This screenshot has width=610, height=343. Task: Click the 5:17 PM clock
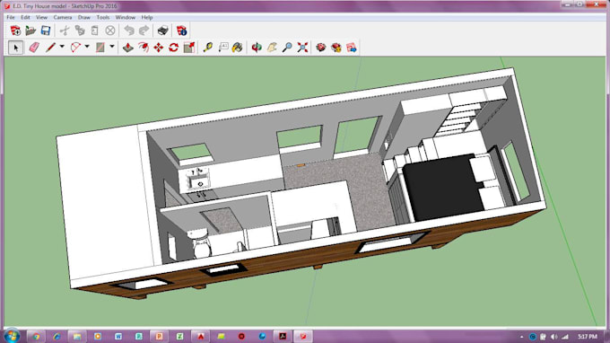click(x=588, y=337)
